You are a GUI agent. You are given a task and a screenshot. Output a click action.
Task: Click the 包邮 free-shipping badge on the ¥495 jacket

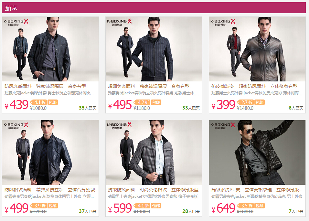[x=156, y=102]
